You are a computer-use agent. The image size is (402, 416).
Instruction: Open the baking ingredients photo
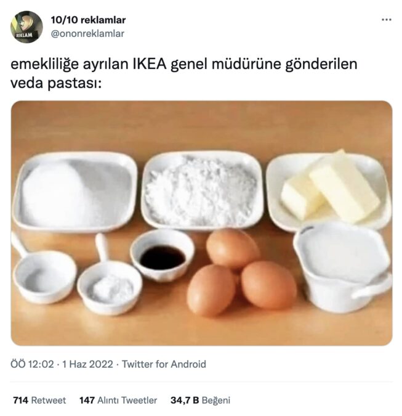[201, 223]
